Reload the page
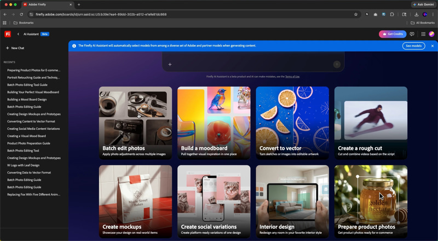The image size is (438, 241). click(21, 15)
